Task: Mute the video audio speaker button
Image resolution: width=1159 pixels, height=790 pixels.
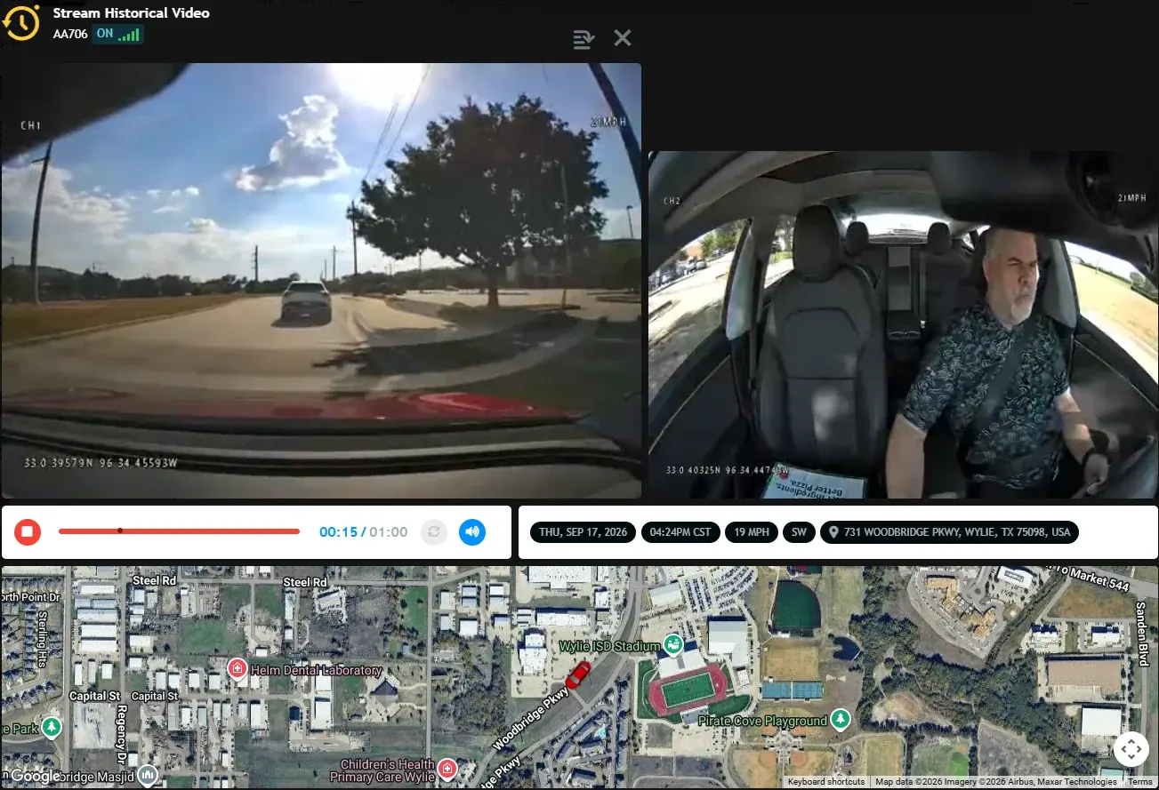Action: click(472, 532)
